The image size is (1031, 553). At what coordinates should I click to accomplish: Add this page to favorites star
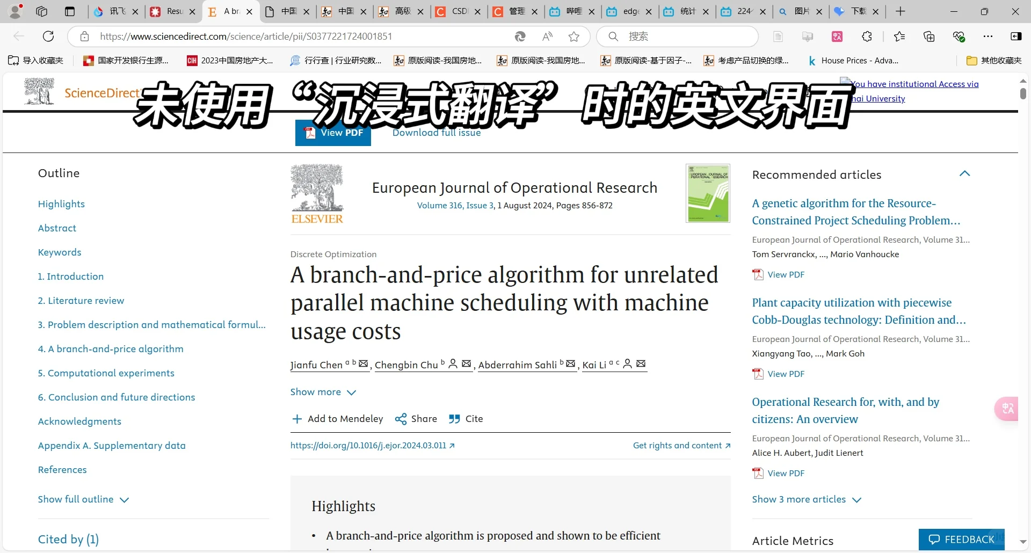(x=574, y=37)
